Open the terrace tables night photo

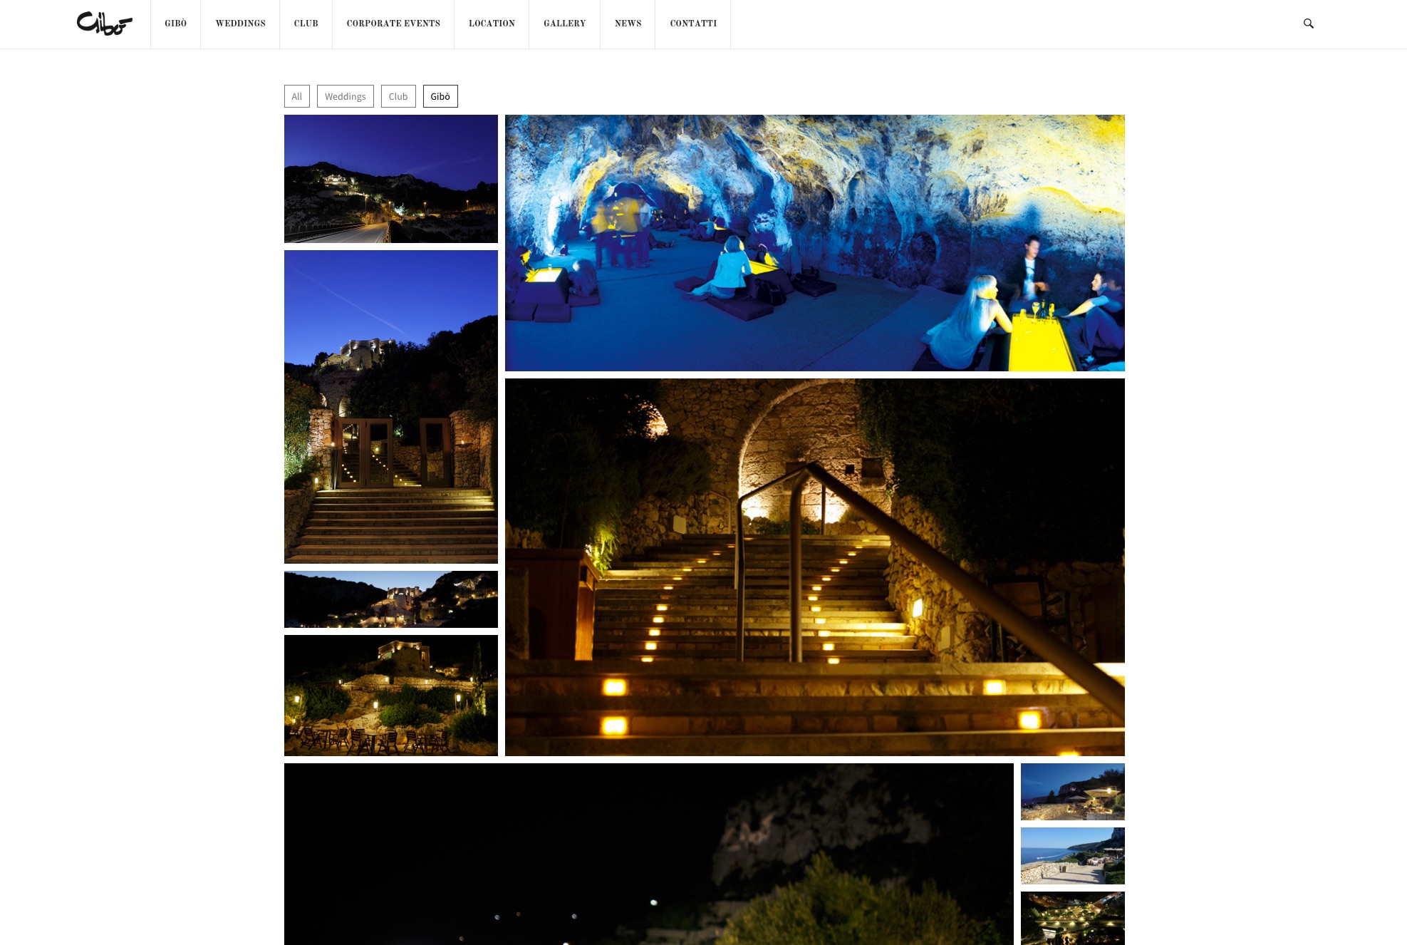tap(391, 696)
